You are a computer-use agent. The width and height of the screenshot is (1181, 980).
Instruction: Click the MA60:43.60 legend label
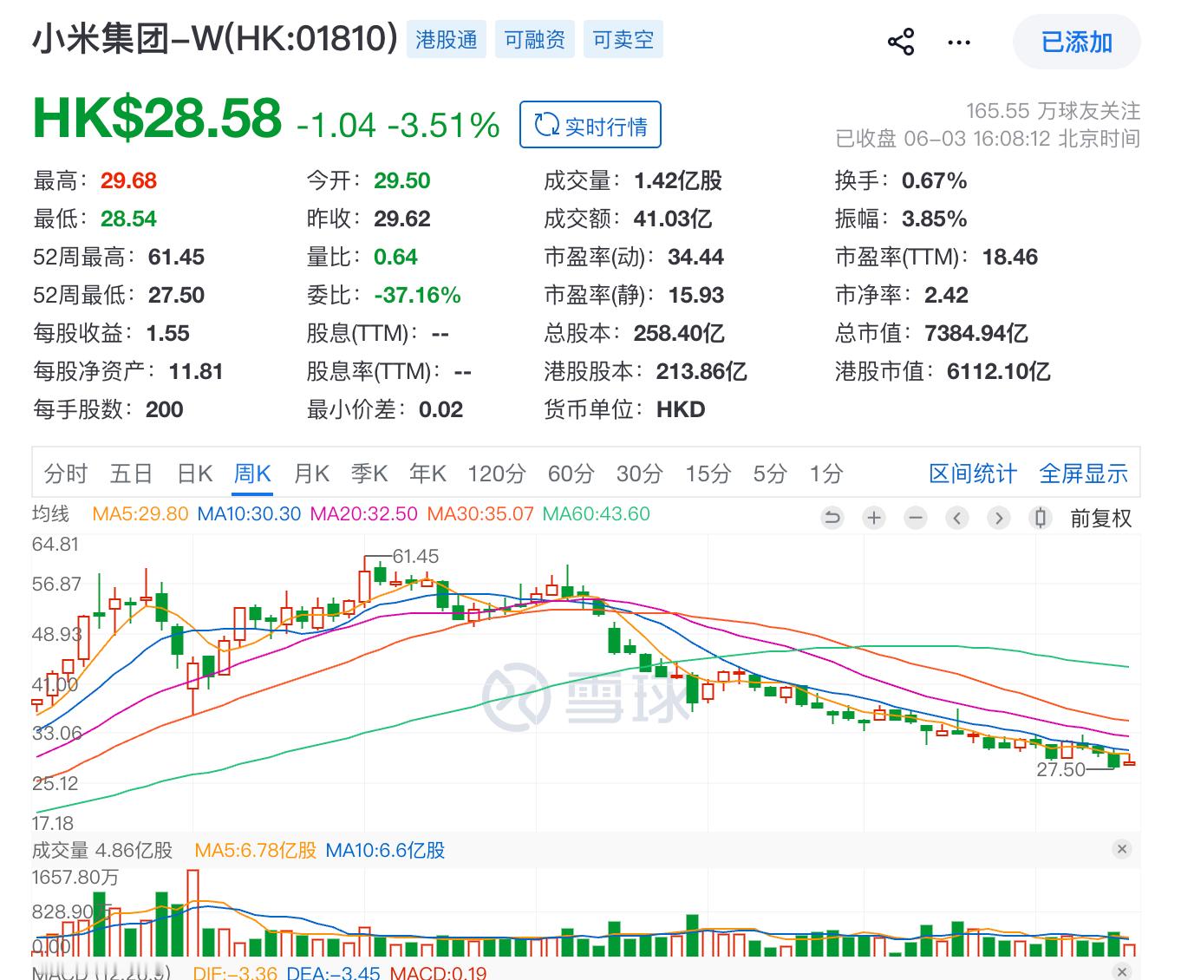597,513
